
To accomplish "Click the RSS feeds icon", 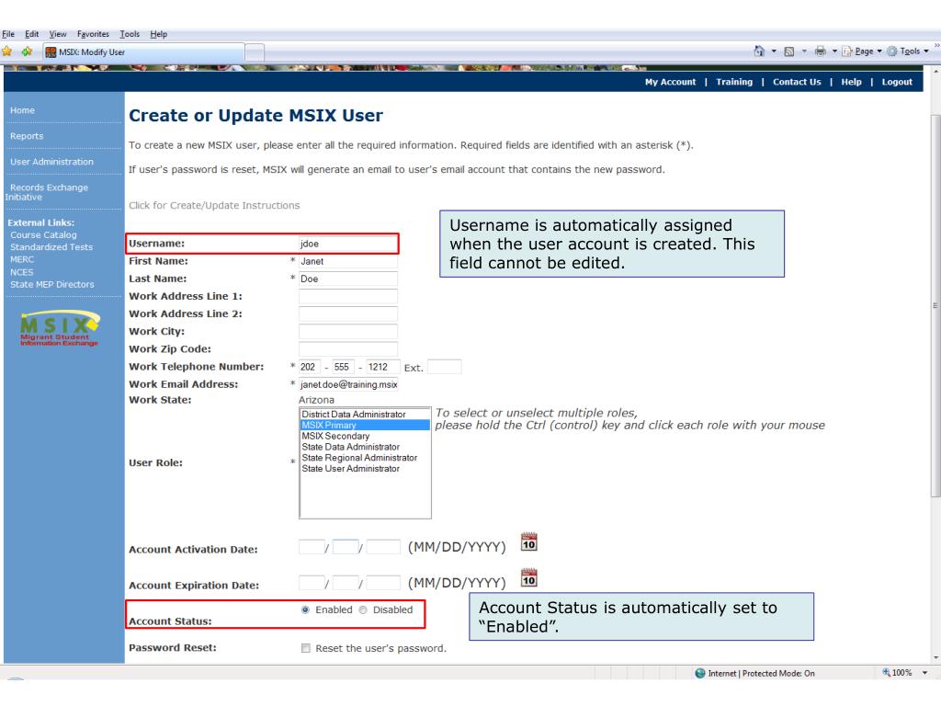I will click(x=789, y=51).
